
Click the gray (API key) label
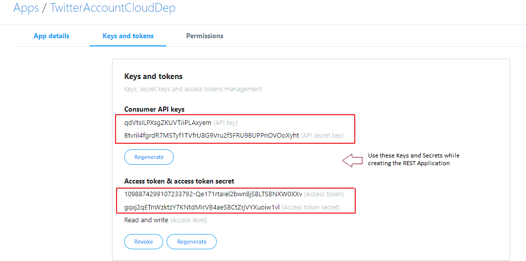point(225,123)
